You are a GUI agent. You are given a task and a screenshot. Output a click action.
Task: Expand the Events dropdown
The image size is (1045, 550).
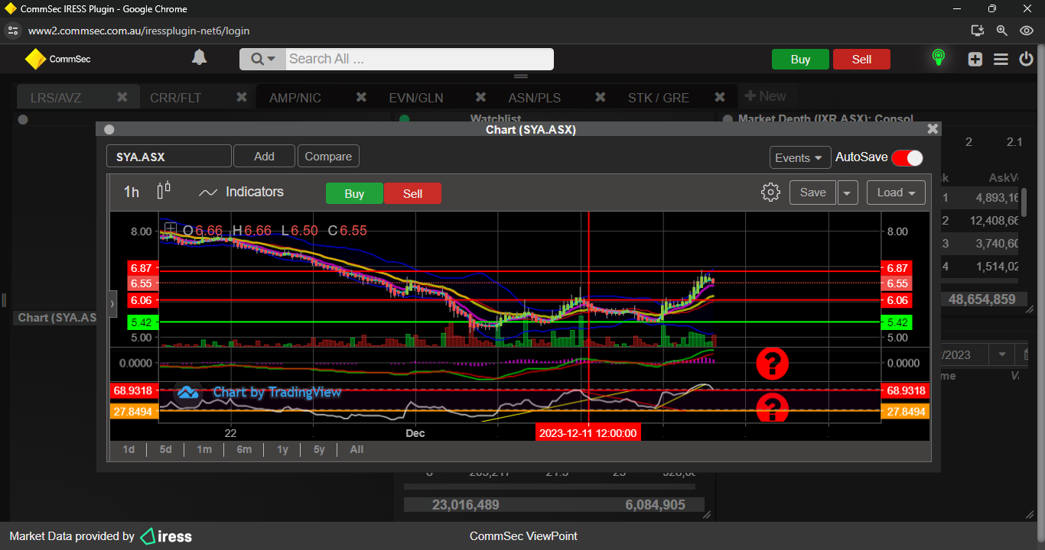tap(799, 157)
